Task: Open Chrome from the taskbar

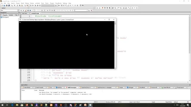Action: [x=32, y=105]
